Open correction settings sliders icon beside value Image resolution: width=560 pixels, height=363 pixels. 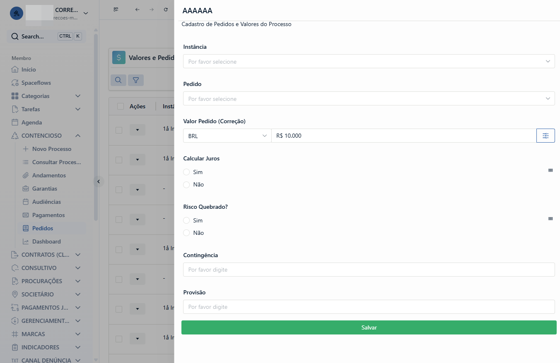click(x=546, y=136)
